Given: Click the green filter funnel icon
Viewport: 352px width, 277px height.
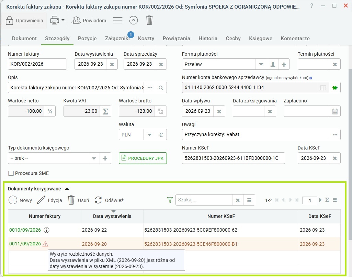Looking at the screenshot, I should [x=170, y=200].
